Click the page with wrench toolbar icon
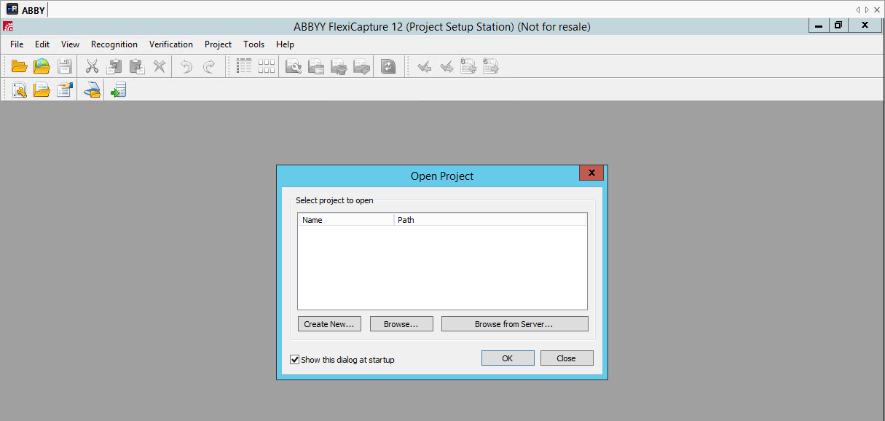 294,67
